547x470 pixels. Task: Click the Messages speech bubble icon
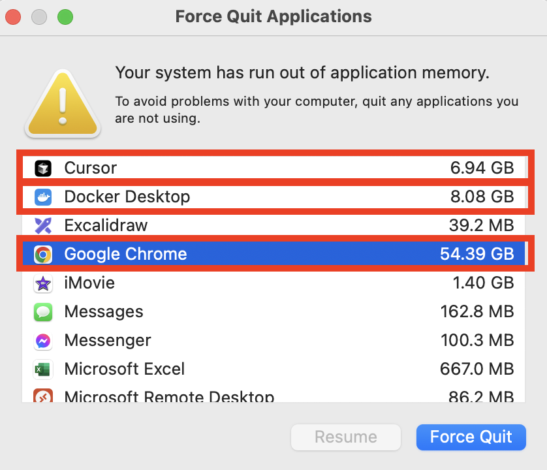(x=43, y=311)
